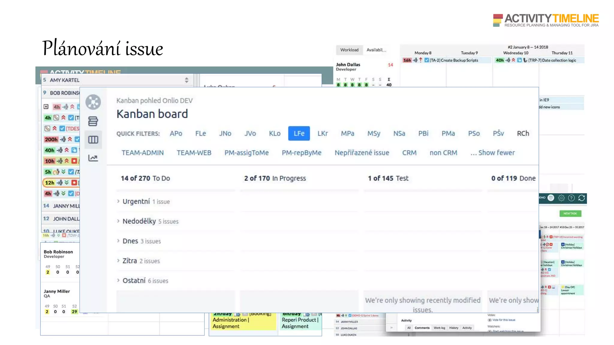Image resolution: width=614 pixels, height=345 pixels.
Task: Enable the TEAM-WEB quick filter
Action: (x=194, y=153)
